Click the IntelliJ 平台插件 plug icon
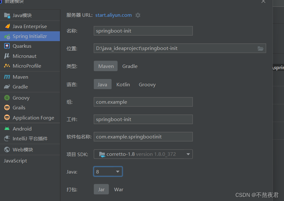This screenshot has width=284, height=201. click(7, 138)
